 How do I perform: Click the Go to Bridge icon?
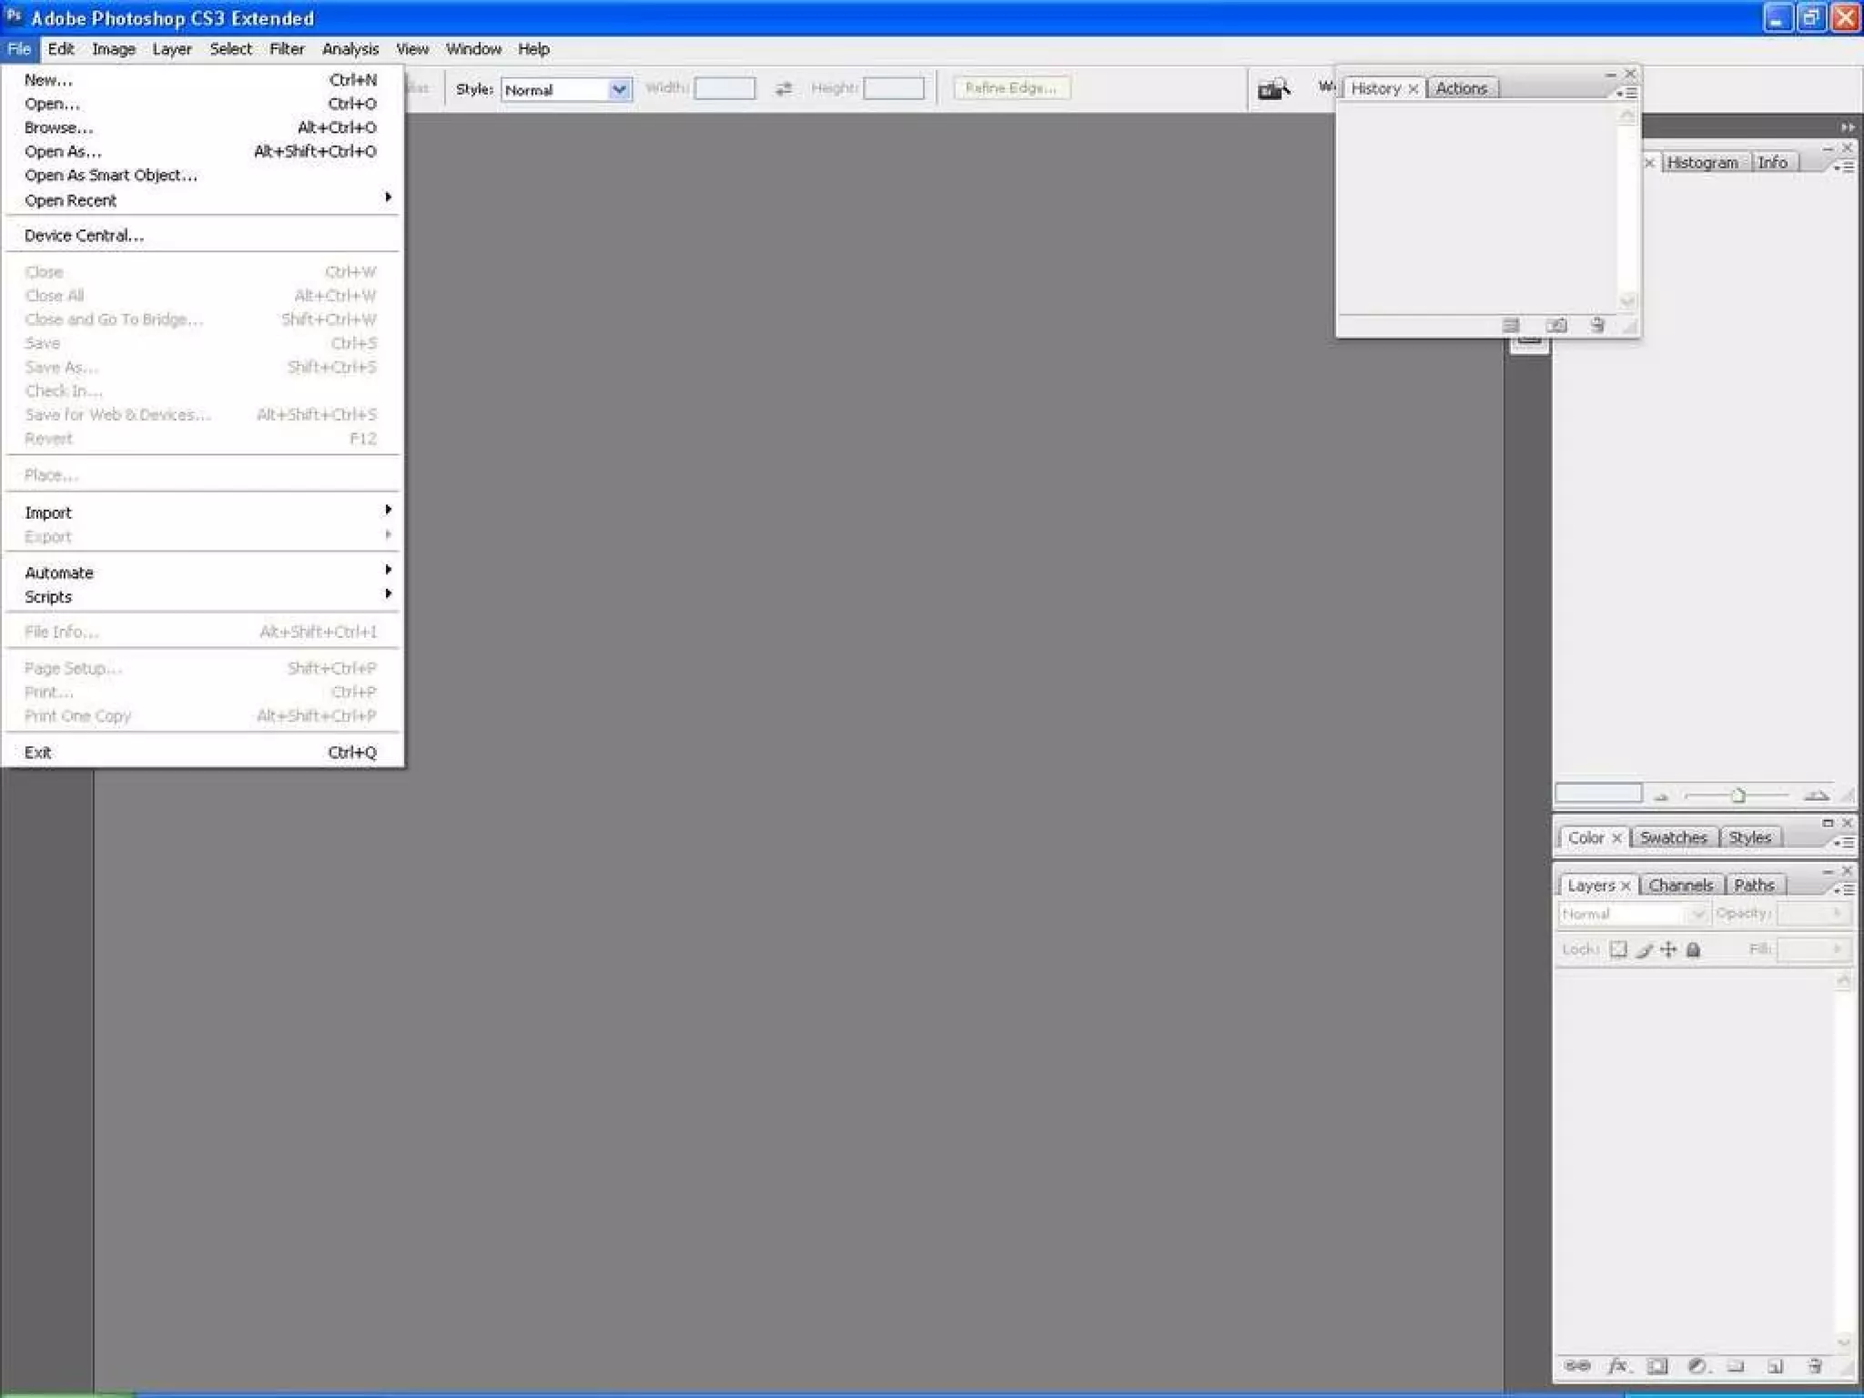(x=1273, y=88)
